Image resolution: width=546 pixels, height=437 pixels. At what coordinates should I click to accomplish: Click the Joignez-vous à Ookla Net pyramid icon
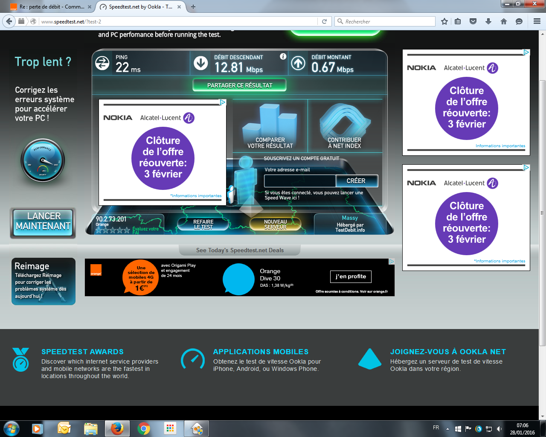point(369,360)
